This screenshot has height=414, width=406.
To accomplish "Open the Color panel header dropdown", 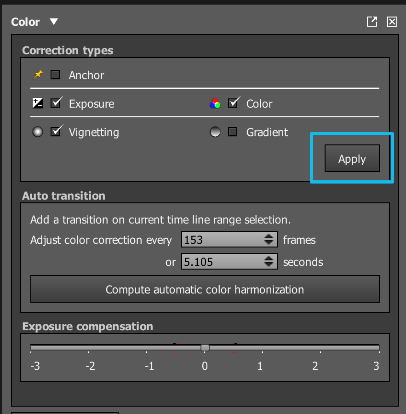I will pos(53,21).
